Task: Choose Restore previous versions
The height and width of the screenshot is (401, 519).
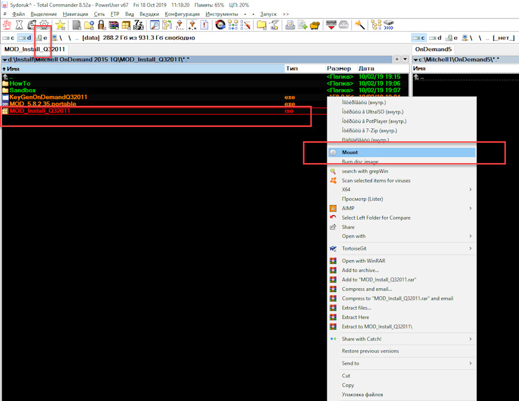Action: point(402,351)
